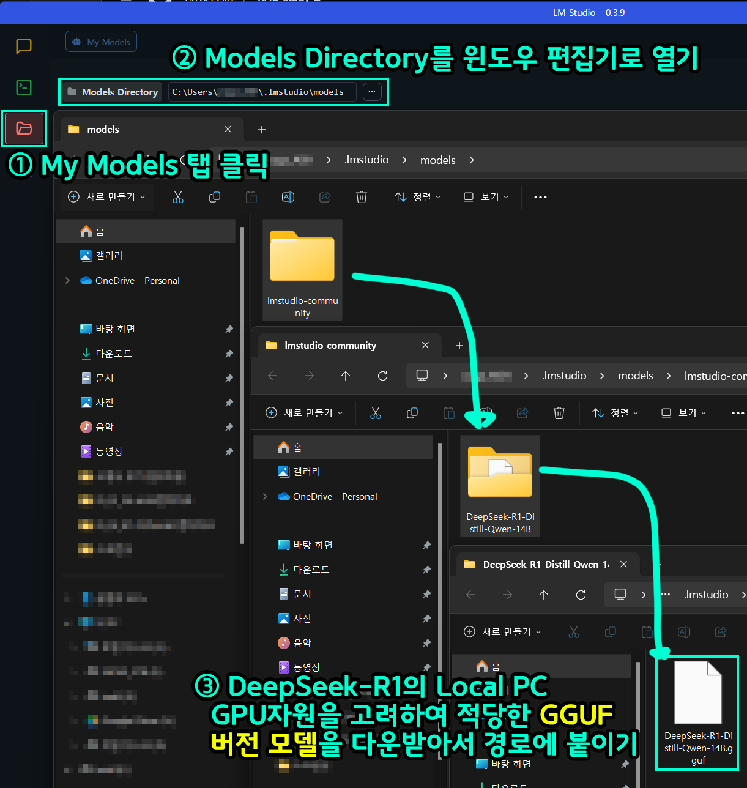Viewport: 747px width, 788px height.
Task: Click the Copy icon in models window toolbar
Action: (215, 197)
